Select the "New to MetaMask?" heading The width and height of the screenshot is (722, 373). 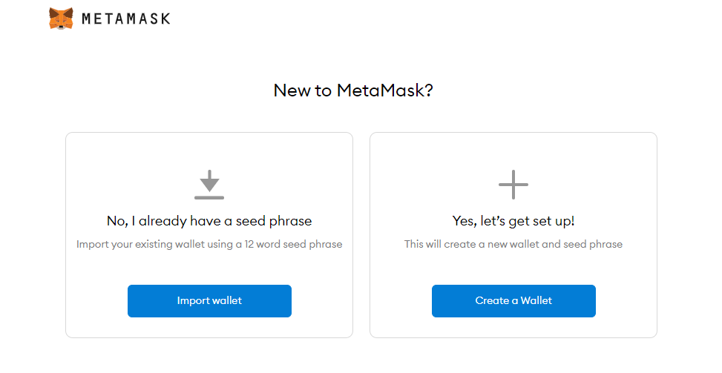tap(353, 91)
